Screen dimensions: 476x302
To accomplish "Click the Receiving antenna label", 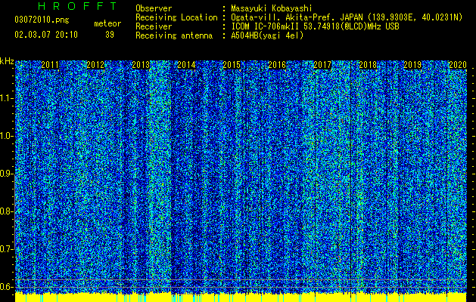I will pyautogui.click(x=174, y=35).
